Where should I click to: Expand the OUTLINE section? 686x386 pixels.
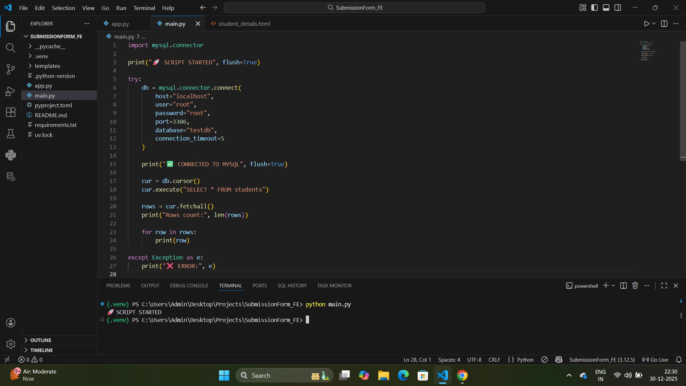pos(41,340)
